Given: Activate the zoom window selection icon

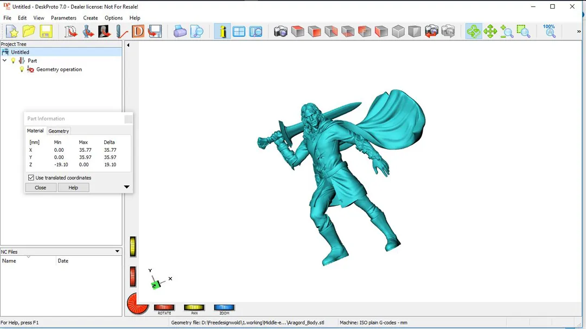Looking at the screenshot, I should [524, 31].
